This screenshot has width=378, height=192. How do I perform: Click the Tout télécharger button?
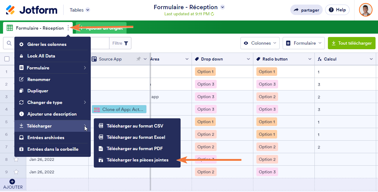pos(351,43)
